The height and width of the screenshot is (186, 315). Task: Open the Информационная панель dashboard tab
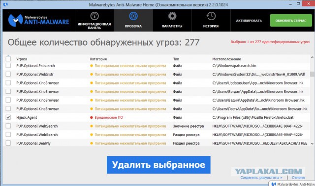[94, 21]
